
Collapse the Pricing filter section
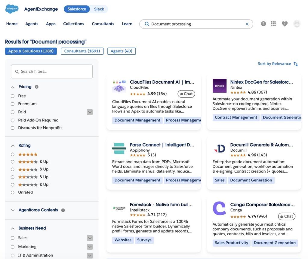[13, 87]
